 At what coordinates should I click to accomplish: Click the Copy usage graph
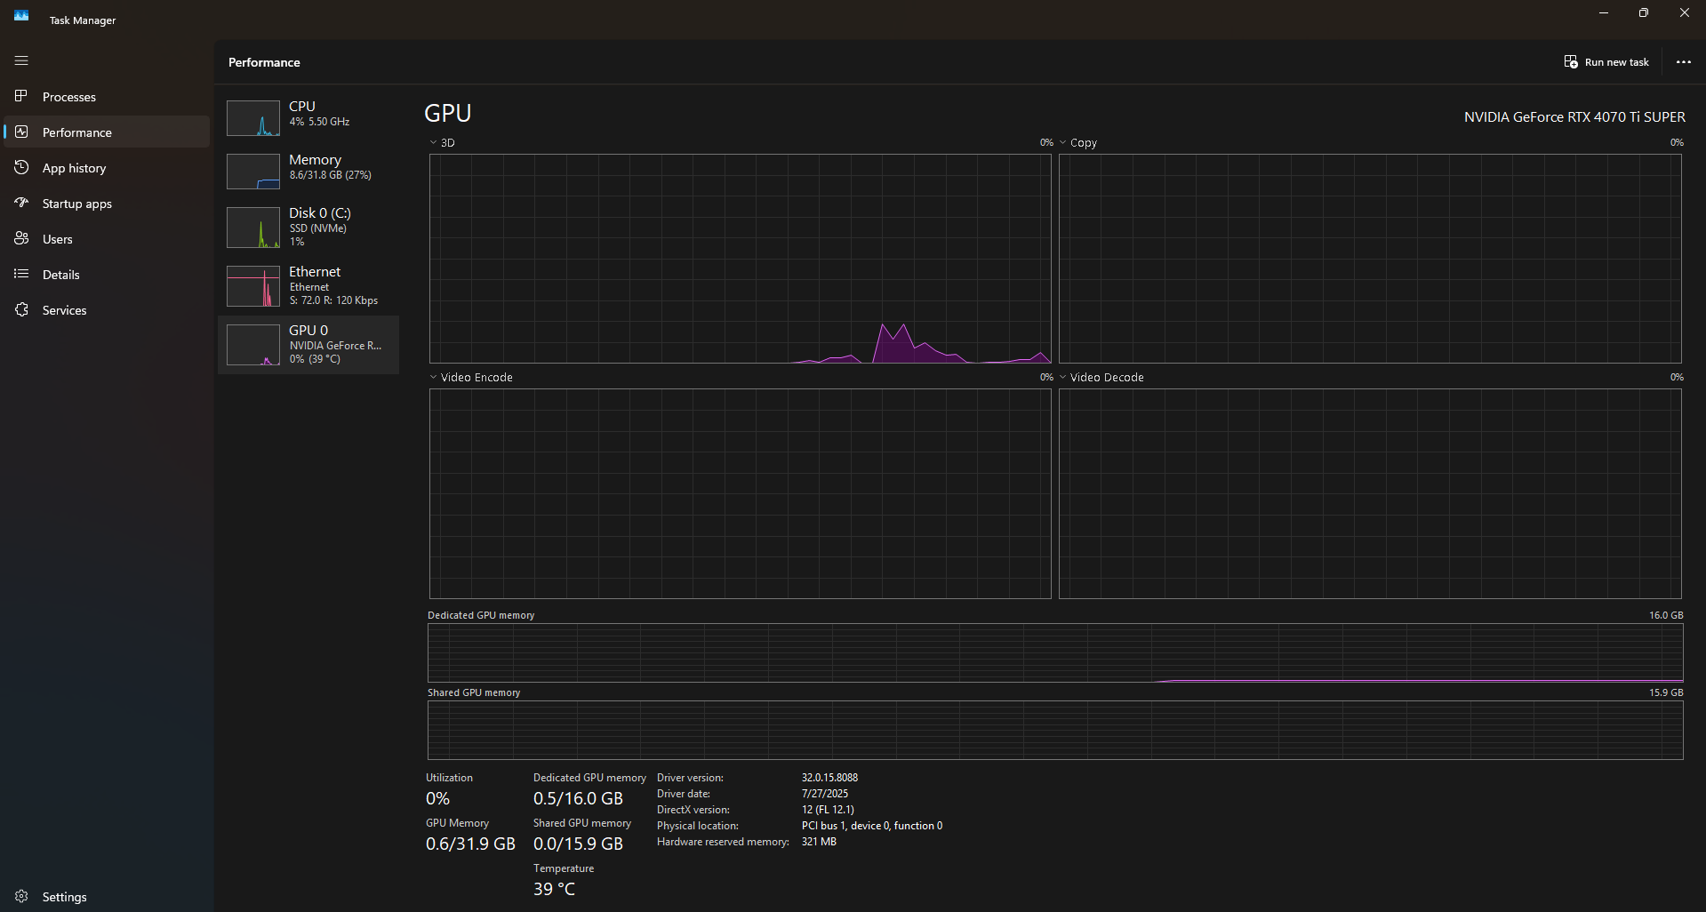(1369, 259)
